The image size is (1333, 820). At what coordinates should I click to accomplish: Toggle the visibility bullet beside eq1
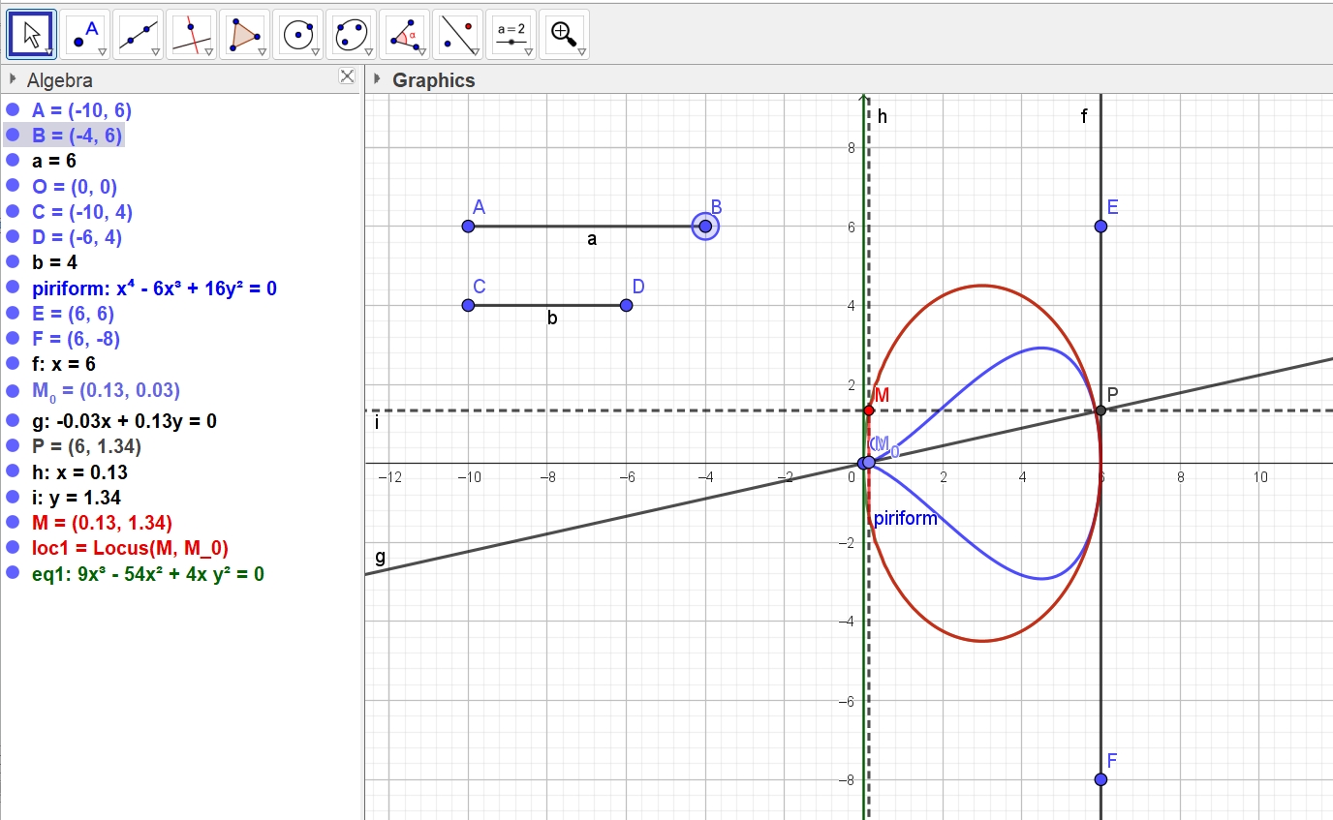point(13,573)
